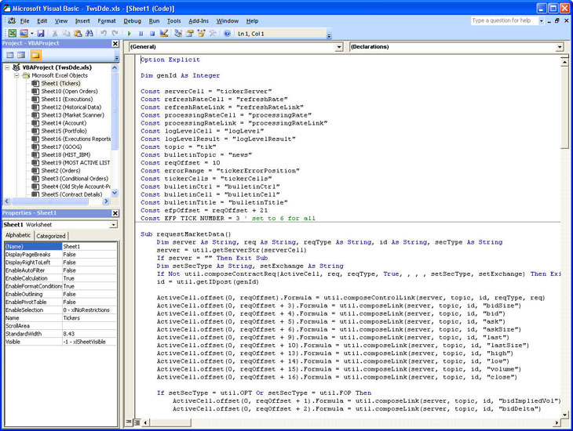This screenshot has height=431, width=573.
Task: Select Sheet3 (Conditional Orders) module
Action: (x=75, y=179)
